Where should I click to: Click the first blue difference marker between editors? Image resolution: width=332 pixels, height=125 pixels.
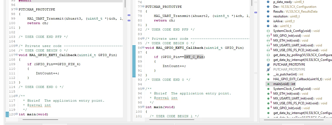(x=129, y=15)
